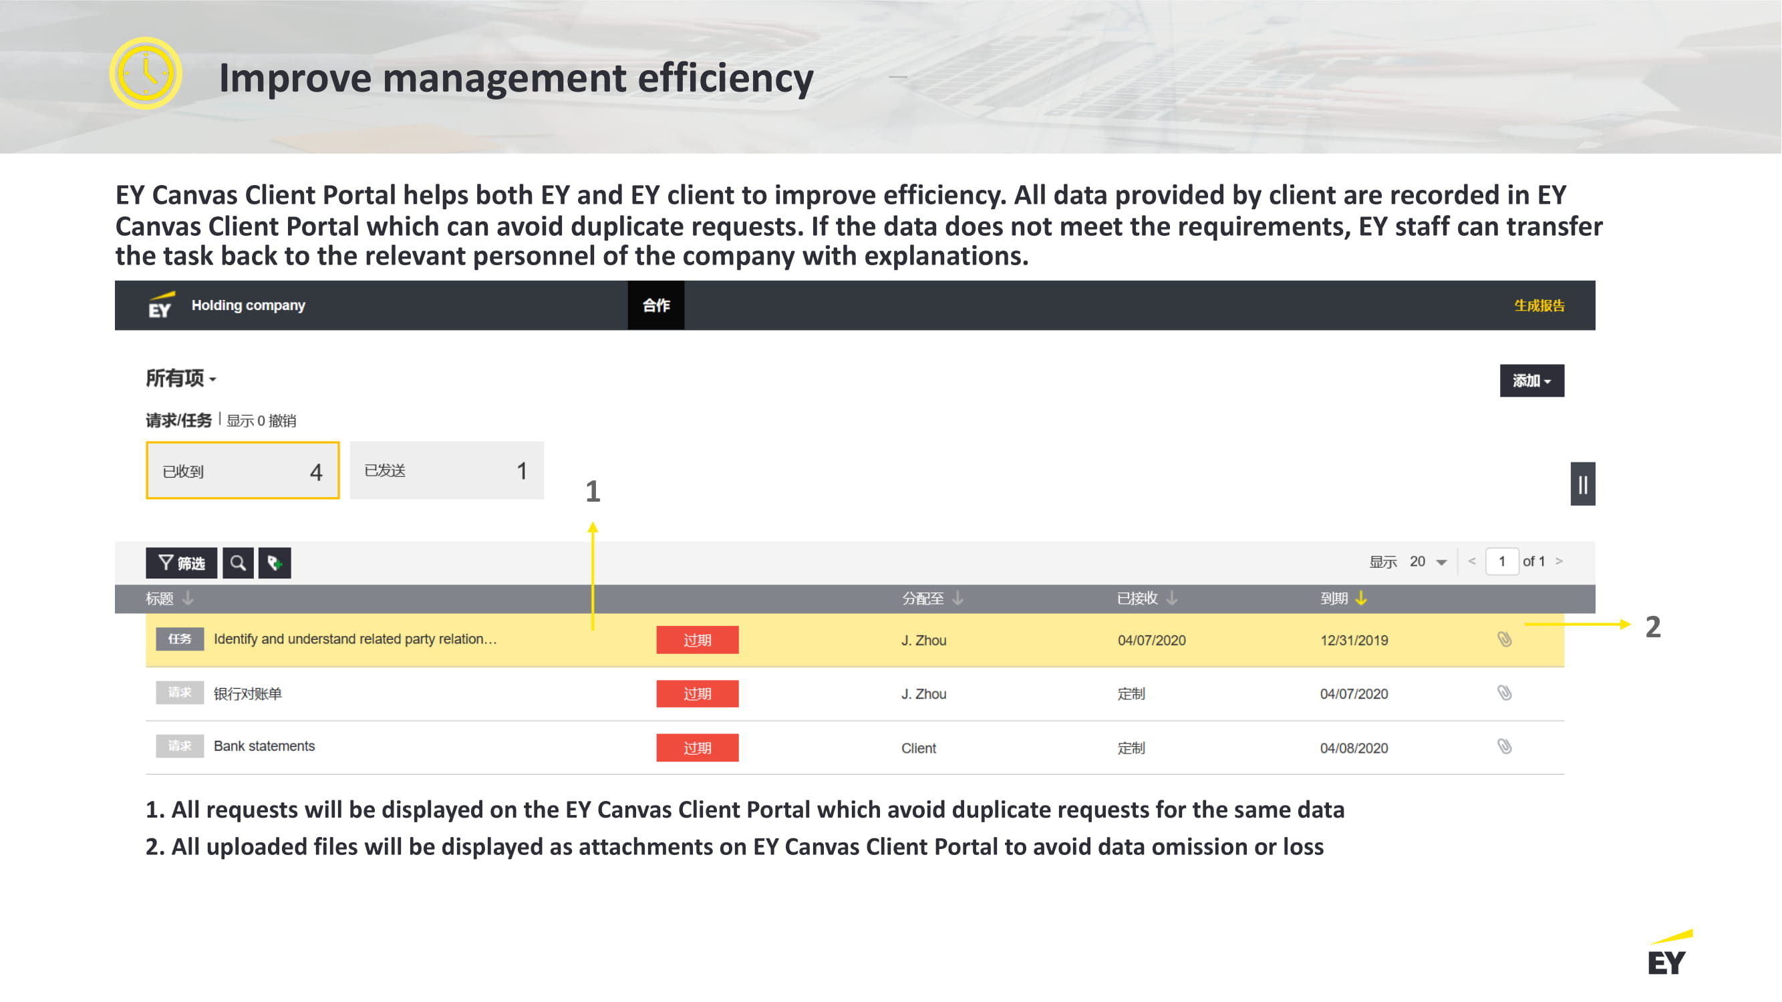Expand the 所有项 dropdown
The image size is (1782, 1002).
(181, 378)
